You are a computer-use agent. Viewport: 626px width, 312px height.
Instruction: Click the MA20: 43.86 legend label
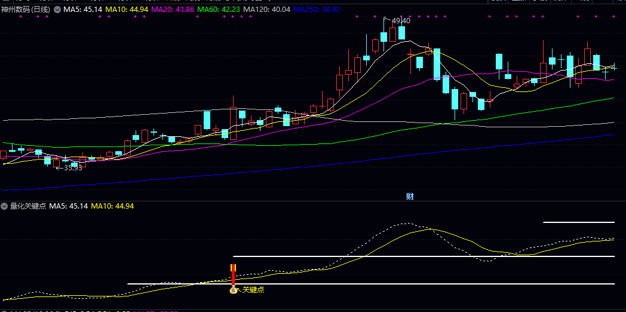173,9
